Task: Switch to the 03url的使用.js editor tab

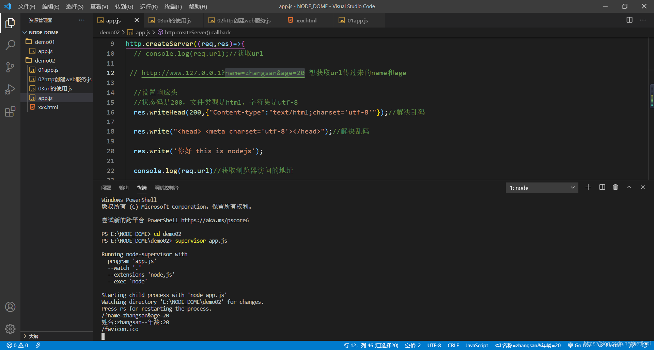Action: (x=174, y=20)
